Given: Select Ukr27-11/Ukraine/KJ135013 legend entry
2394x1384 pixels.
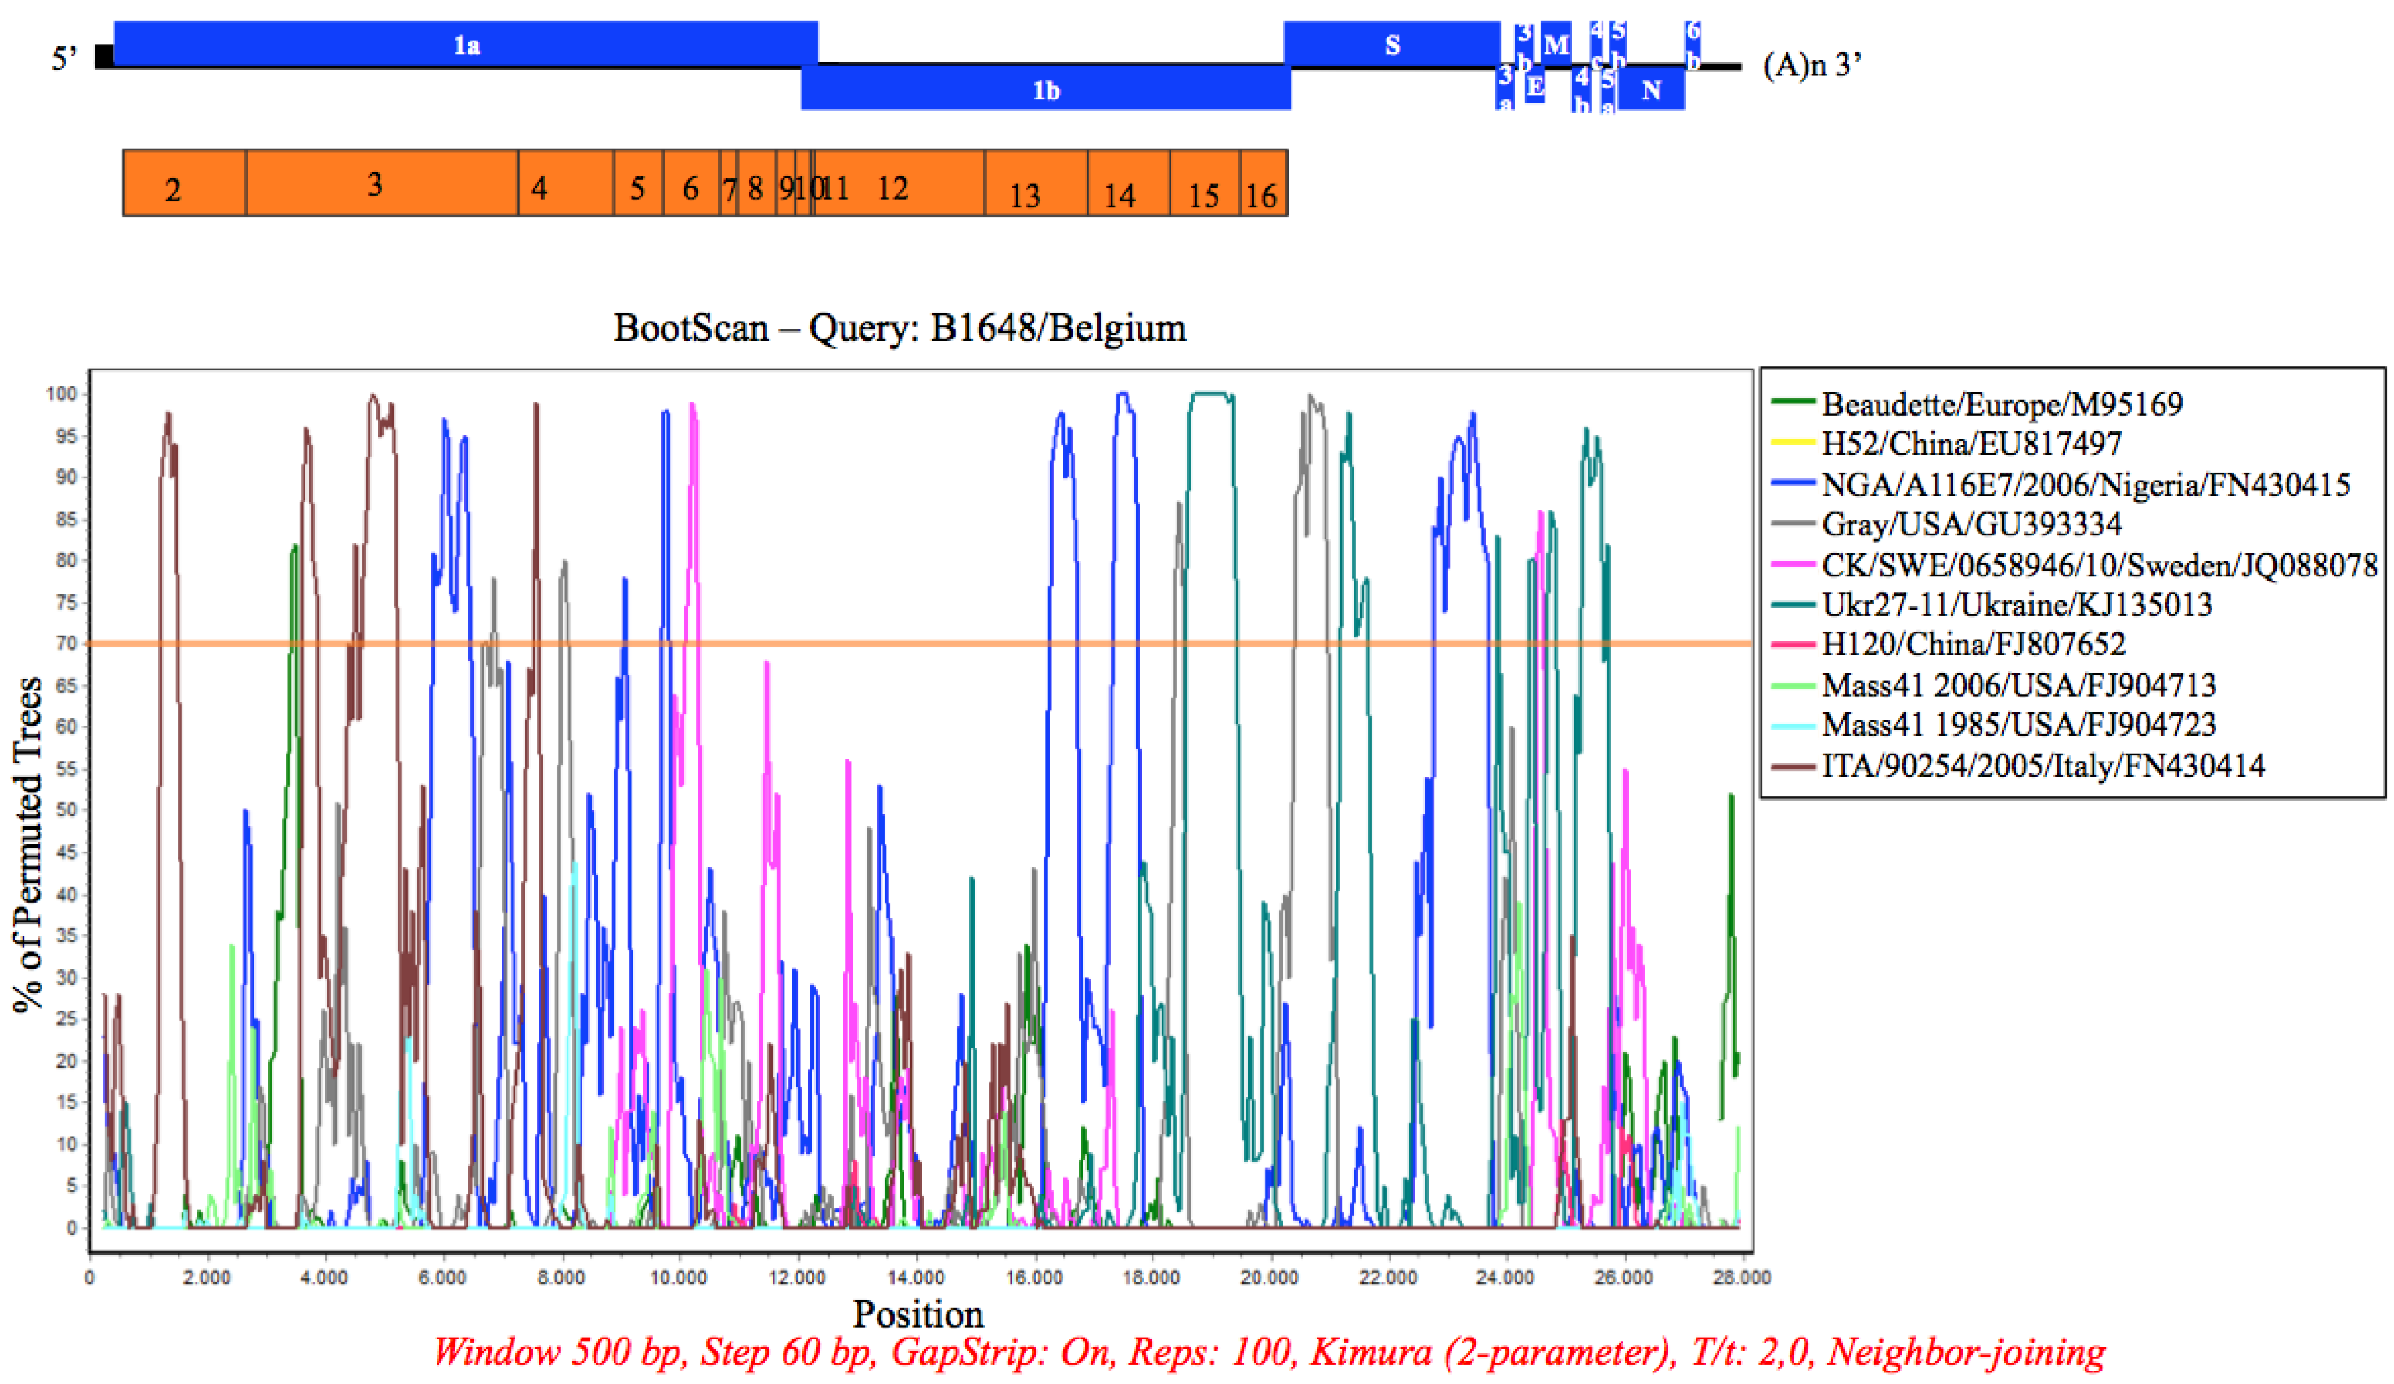Looking at the screenshot, I should point(2016,605).
